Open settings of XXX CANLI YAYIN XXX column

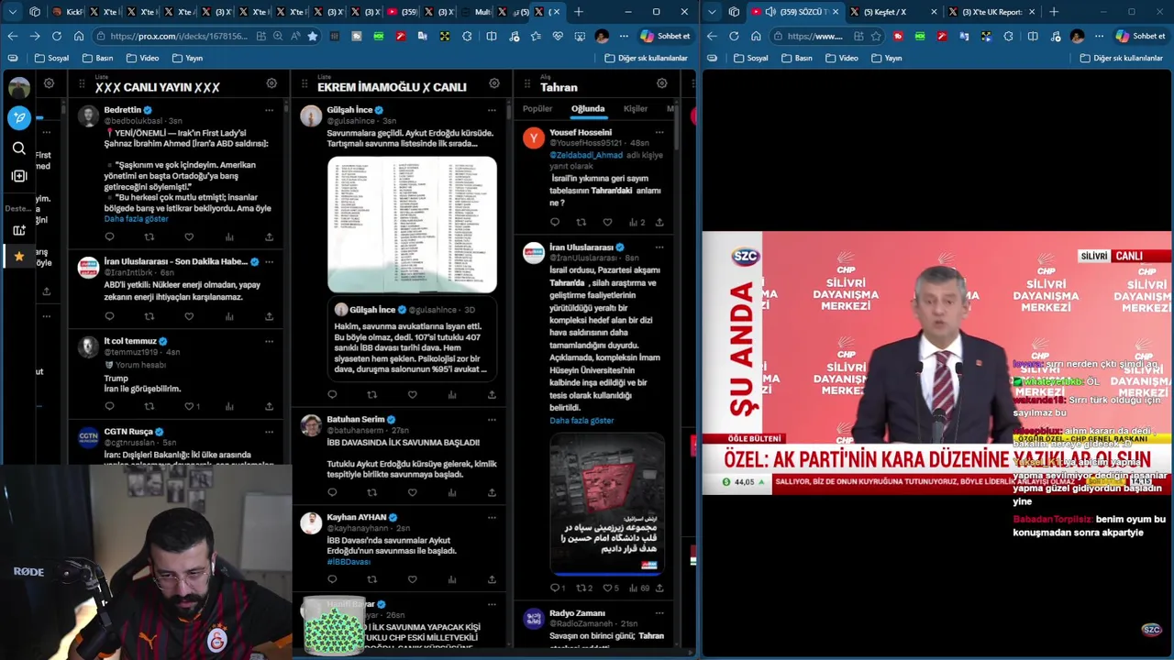(x=271, y=83)
